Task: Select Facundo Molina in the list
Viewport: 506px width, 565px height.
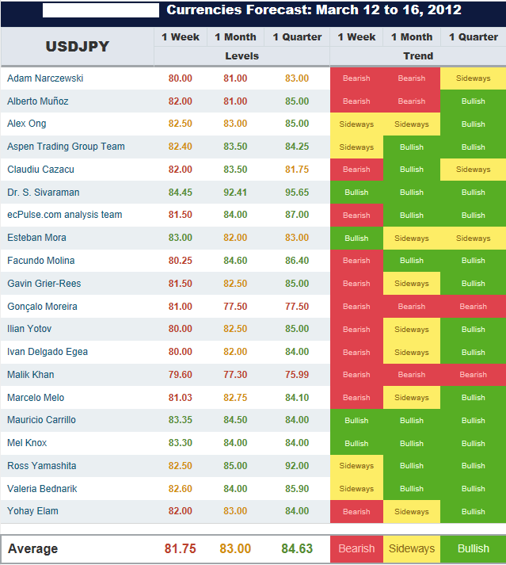Action: tap(40, 261)
